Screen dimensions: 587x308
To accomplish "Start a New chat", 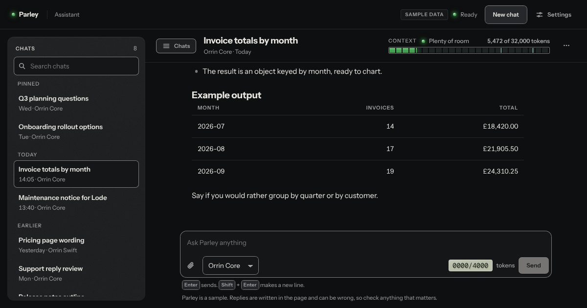I will click(x=506, y=15).
